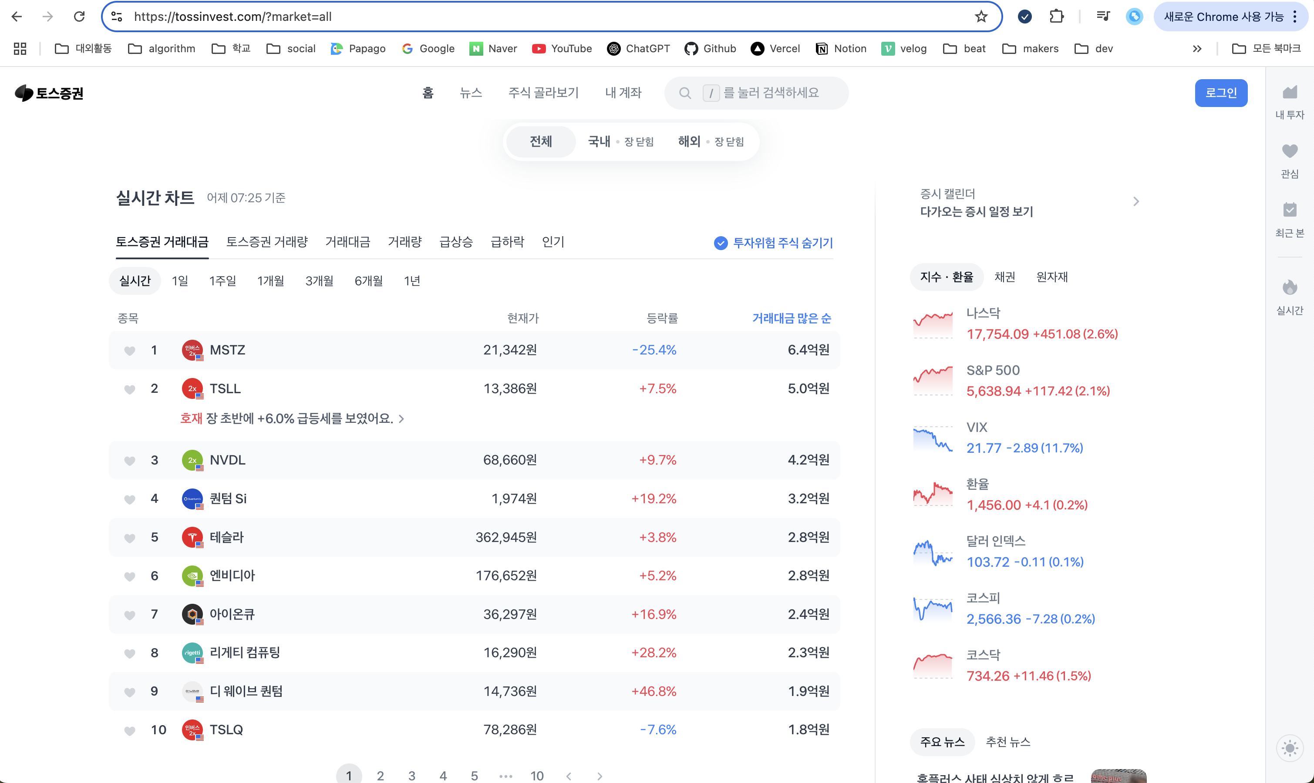The height and width of the screenshot is (783, 1314).
Task: Favorite 테슬라 using its heart icon
Action: coord(129,537)
